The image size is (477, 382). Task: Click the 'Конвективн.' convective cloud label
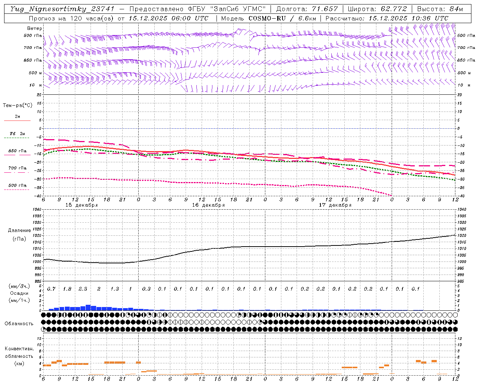(x=19, y=349)
